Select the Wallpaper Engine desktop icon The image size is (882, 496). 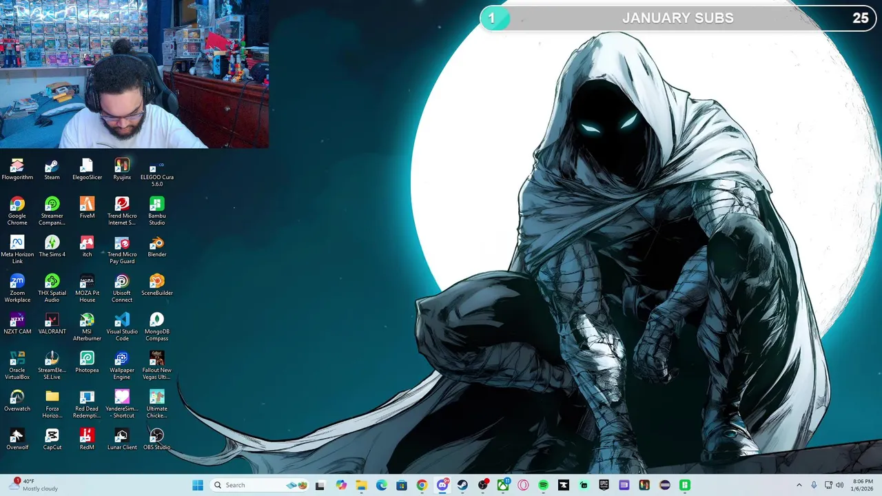point(122,366)
